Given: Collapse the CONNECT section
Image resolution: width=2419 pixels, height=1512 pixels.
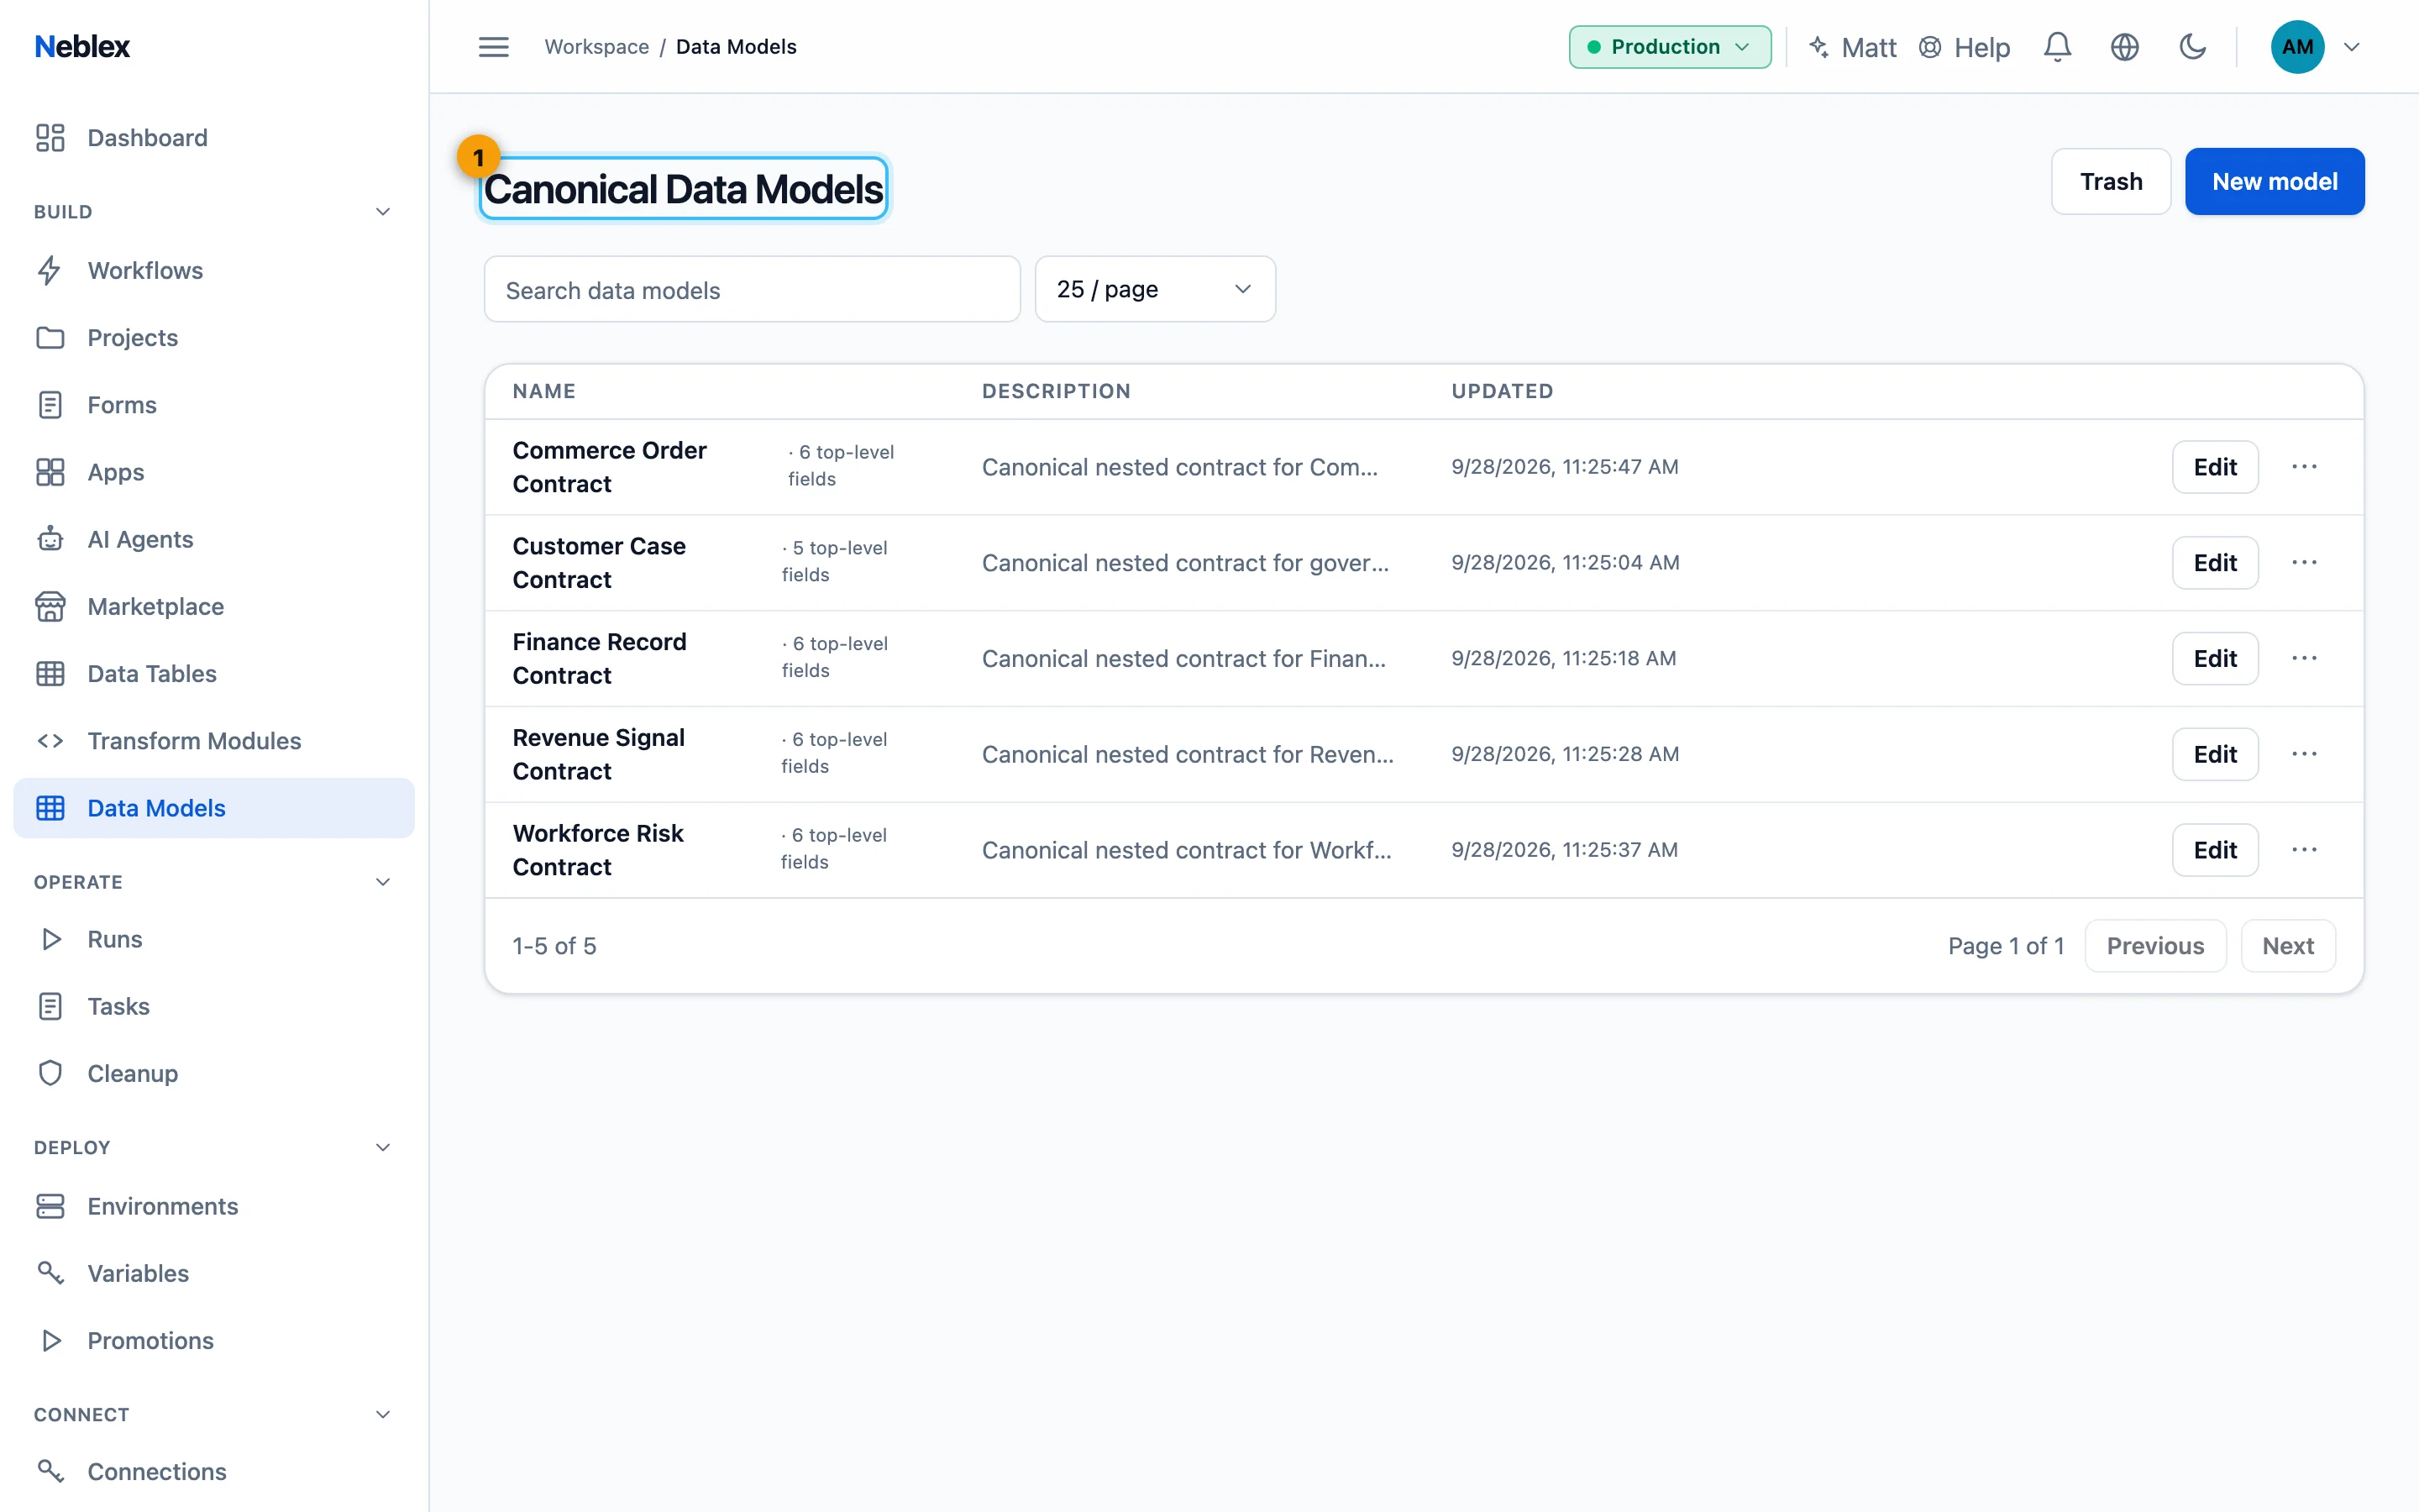Looking at the screenshot, I should pos(383,1414).
